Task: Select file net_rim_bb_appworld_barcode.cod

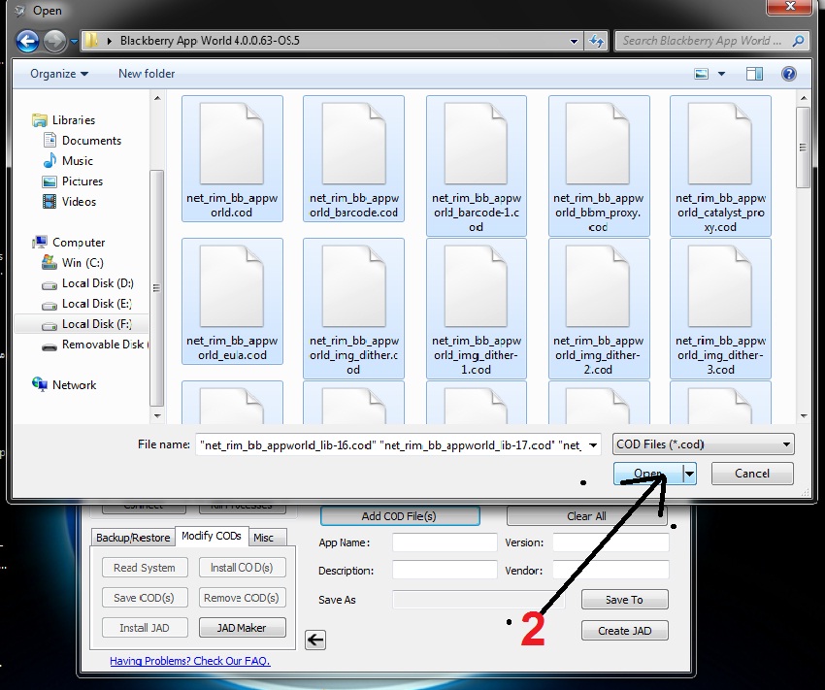Action: click(353, 159)
